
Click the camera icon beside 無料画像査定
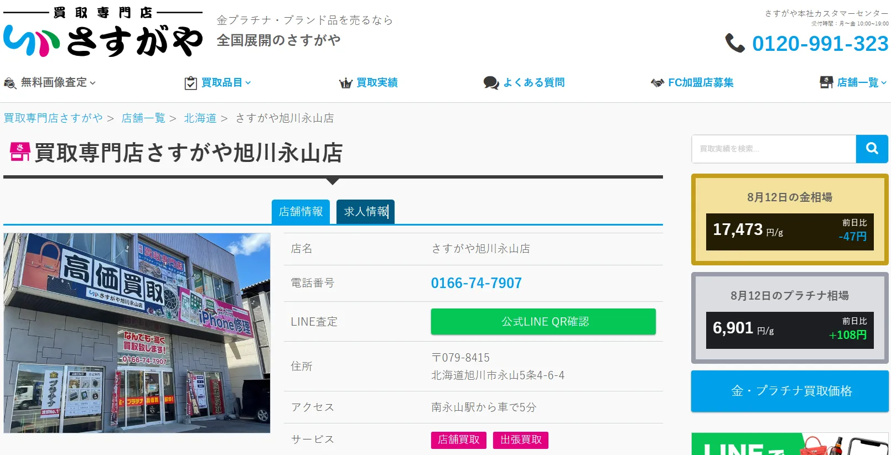point(10,83)
